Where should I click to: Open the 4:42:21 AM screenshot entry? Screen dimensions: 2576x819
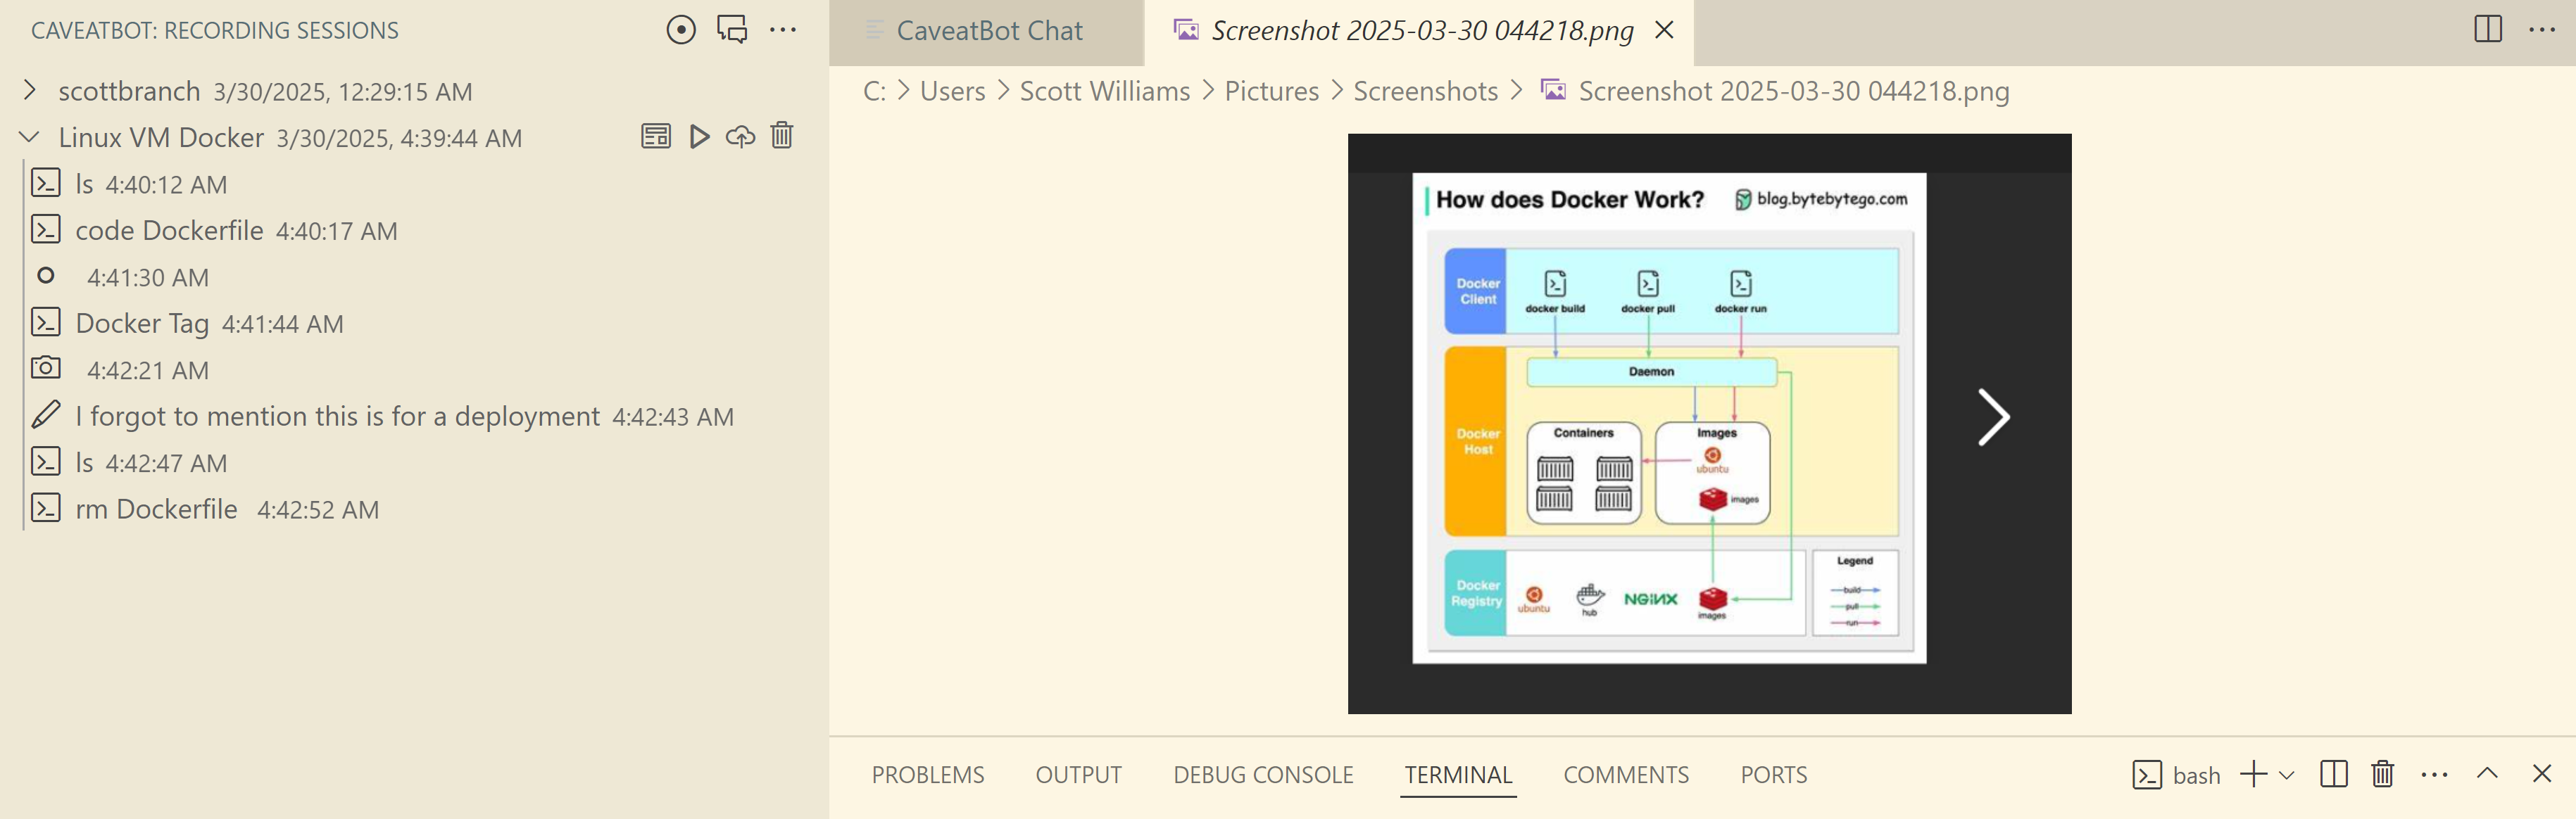[x=147, y=370]
